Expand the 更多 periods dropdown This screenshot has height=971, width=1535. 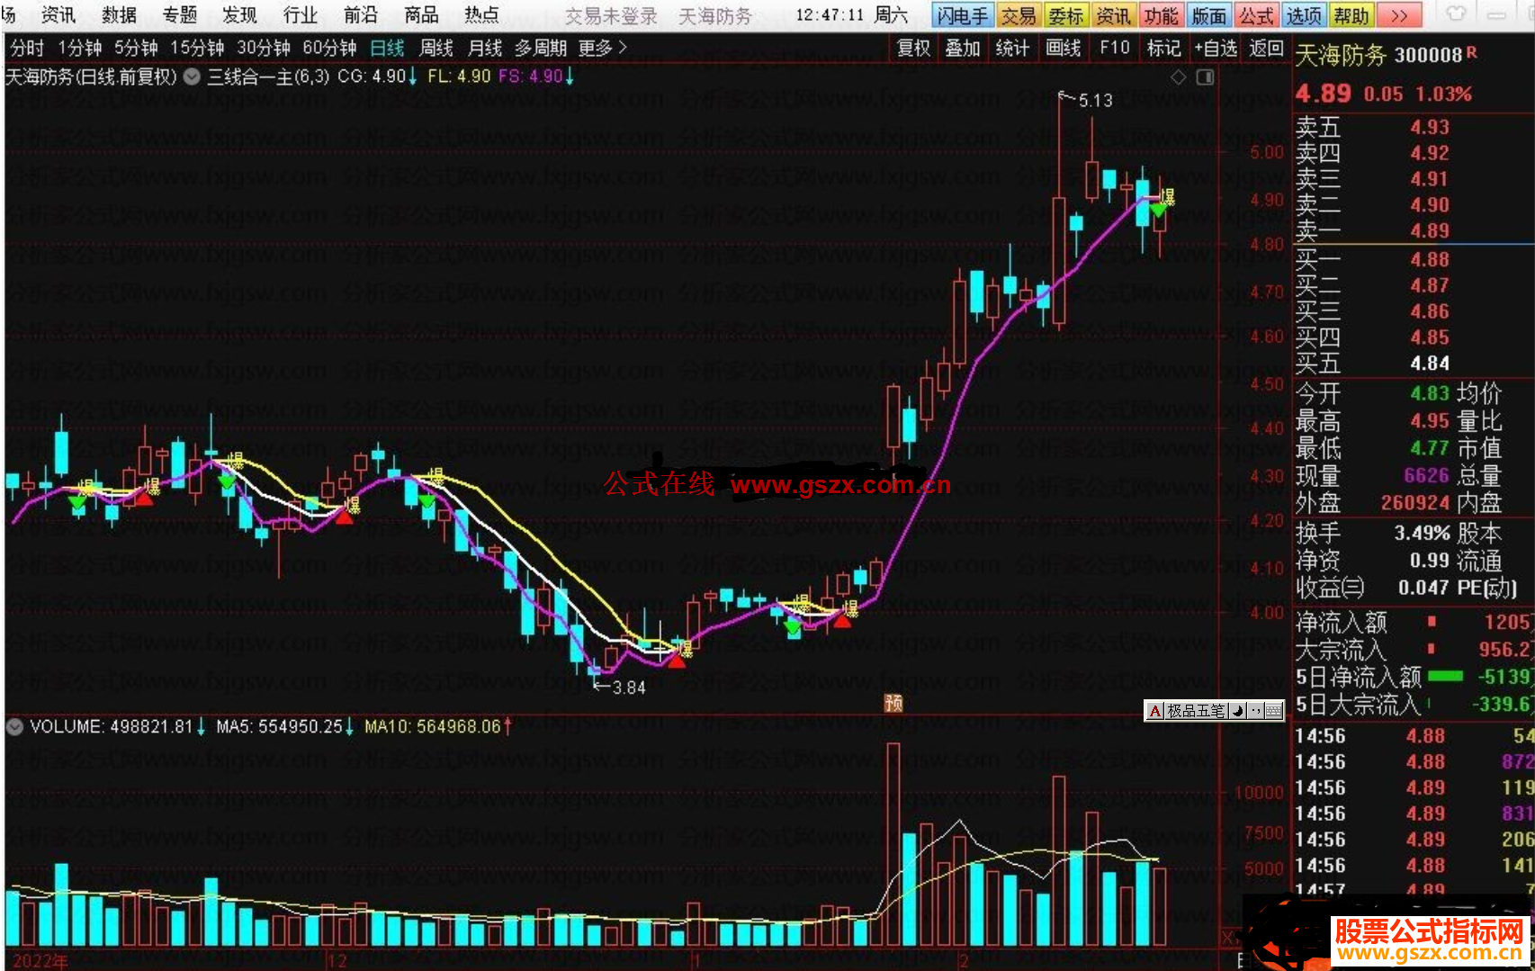(x=603, y=48)
